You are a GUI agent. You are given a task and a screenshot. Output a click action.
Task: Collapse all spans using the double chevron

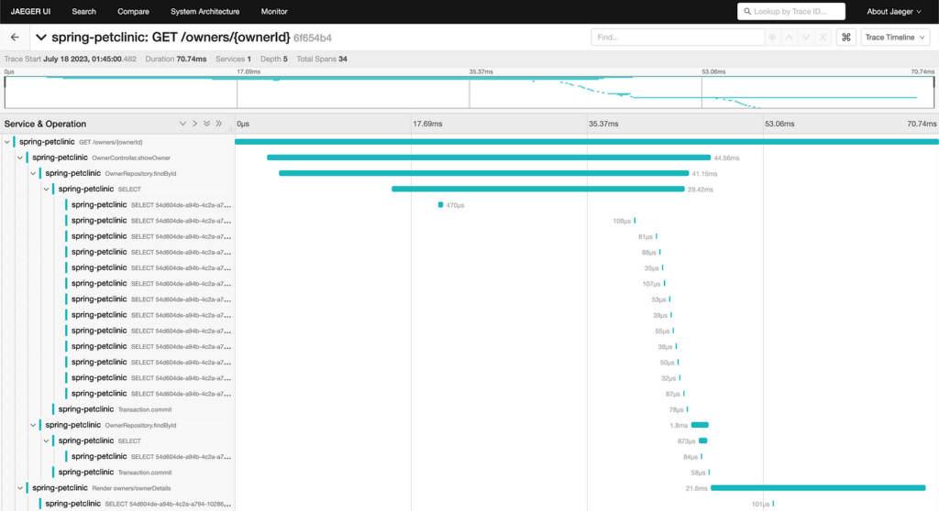(218, 124)
